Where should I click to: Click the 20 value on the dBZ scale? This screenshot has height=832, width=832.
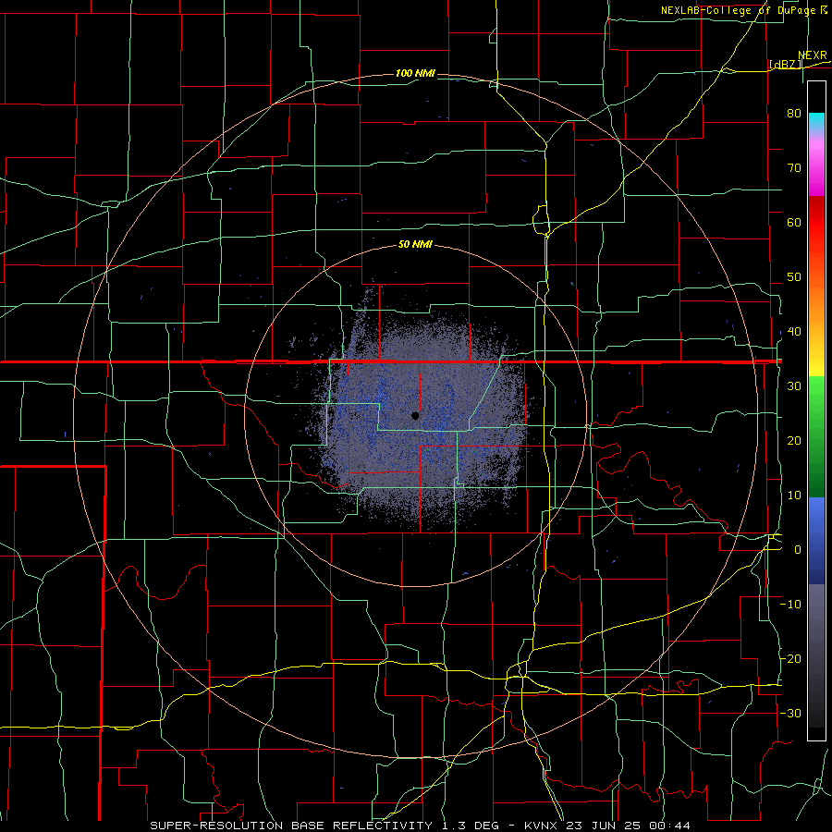pos(794,441)
